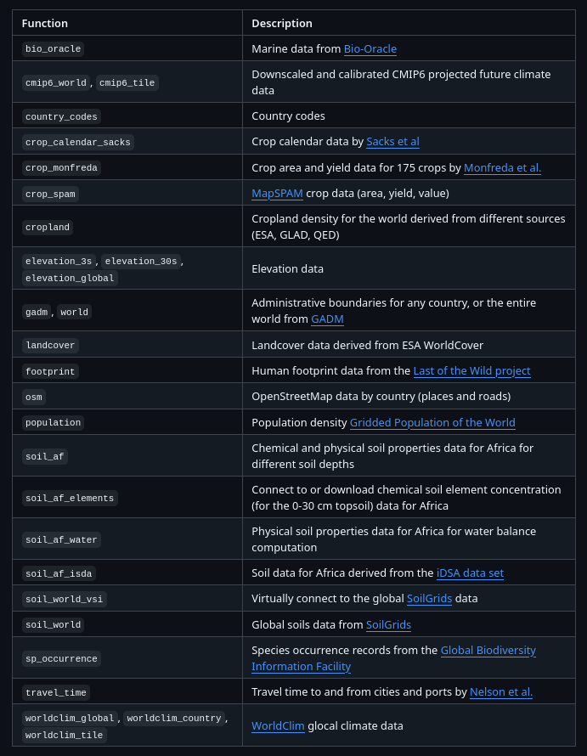Open SoilGrids link in the soil_world row
This screenshot has width=587, height=756.
click(388, 625)
